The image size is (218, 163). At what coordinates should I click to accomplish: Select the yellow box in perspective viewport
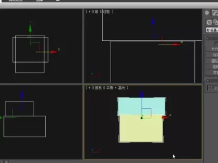[x=141, y=129]
